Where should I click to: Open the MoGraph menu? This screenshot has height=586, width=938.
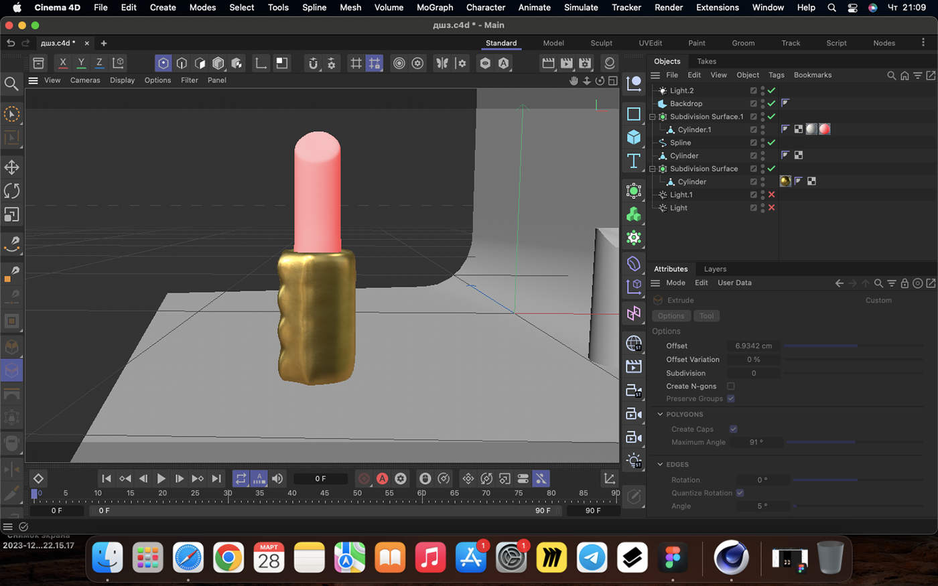click(434, 7)
